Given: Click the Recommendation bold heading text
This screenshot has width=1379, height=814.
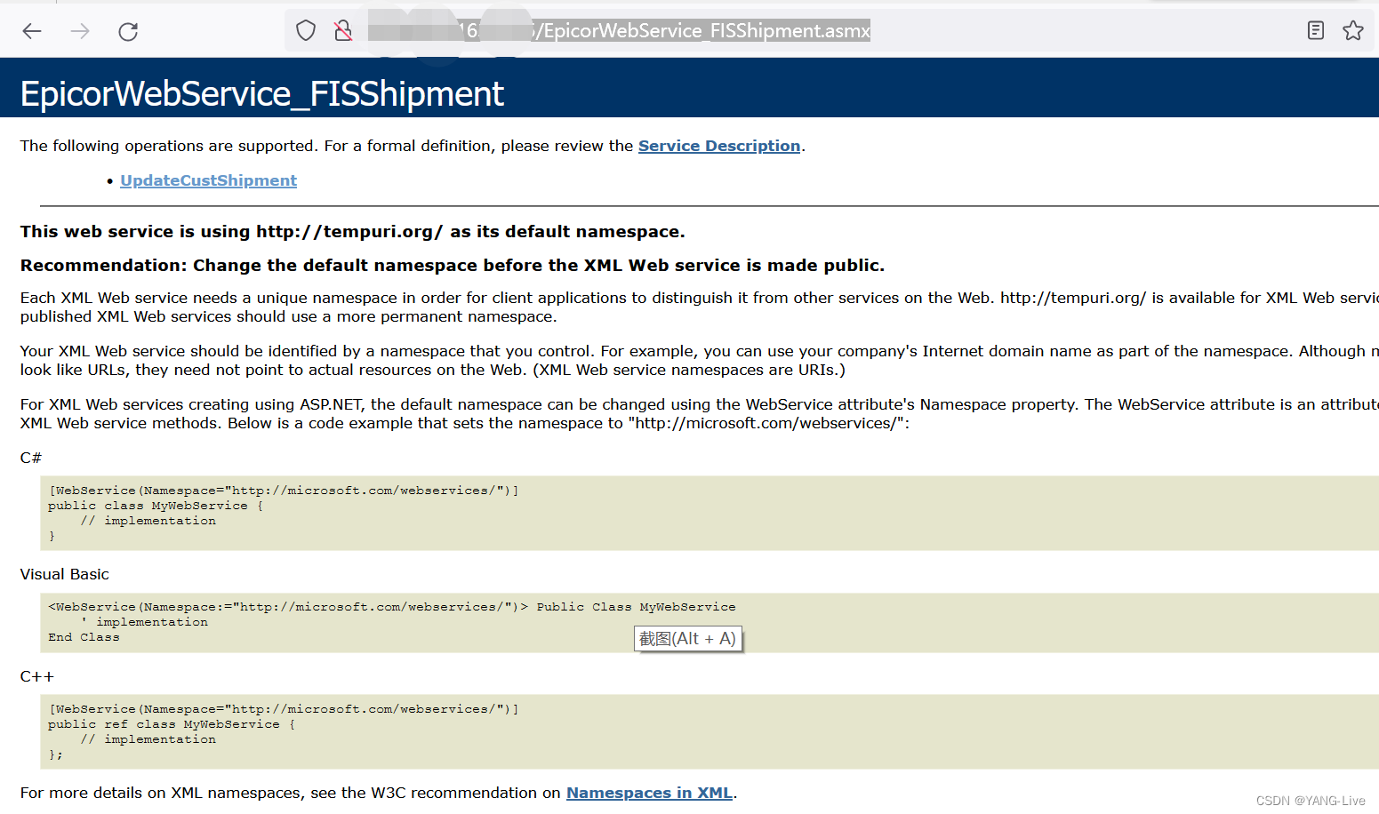Looking at the screenshot, I should coord(453,266).
